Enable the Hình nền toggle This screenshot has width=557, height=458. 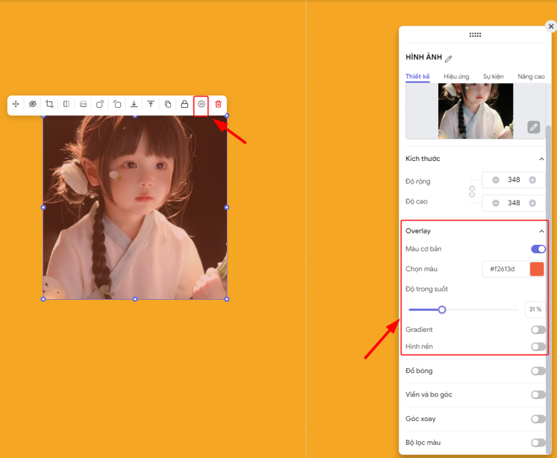click(538, 346)
